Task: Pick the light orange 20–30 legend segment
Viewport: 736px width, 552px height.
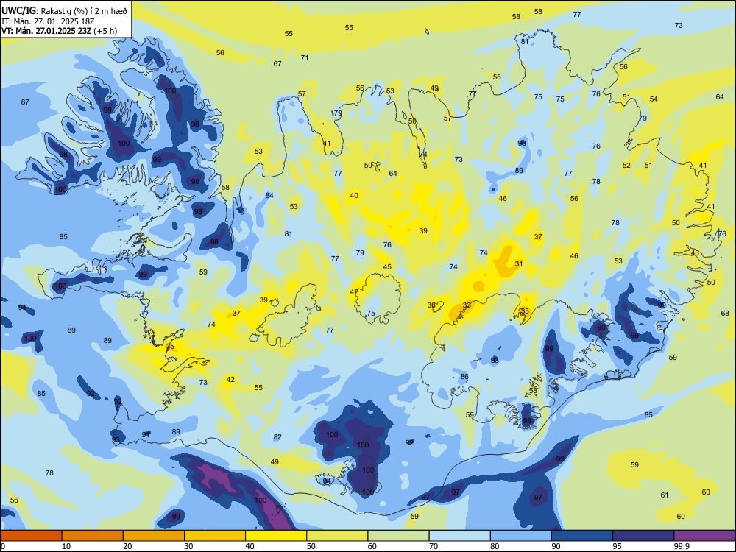Action: click(x=154, y=536)
